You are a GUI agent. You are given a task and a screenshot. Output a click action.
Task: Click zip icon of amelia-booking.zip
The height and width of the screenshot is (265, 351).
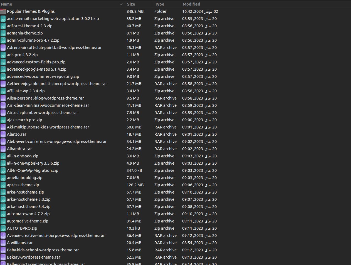pos(3,178)
